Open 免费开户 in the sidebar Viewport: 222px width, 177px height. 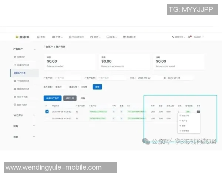(x=20, y=57)
